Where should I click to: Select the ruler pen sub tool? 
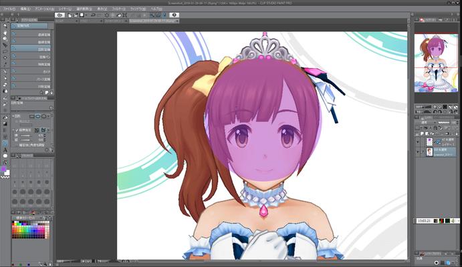31,57
